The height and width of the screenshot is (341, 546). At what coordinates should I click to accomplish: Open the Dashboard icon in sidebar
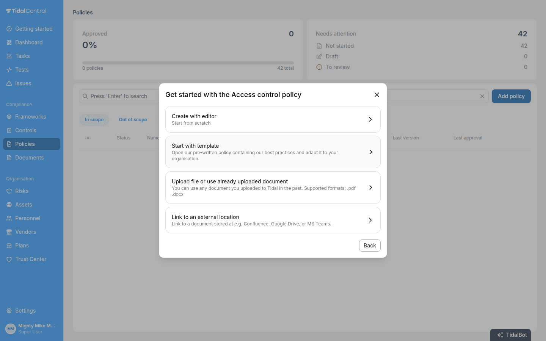pyautogui.click(x=9, y=42)
